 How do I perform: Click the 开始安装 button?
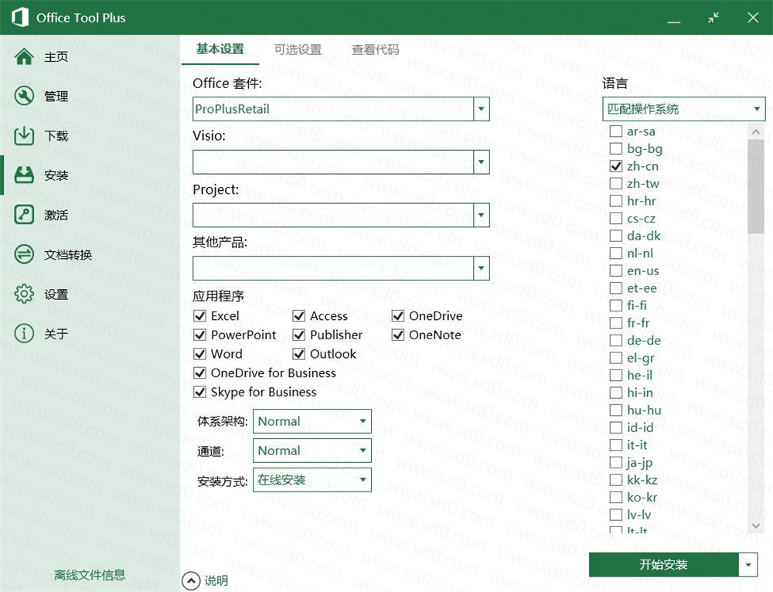coord(663,564)
